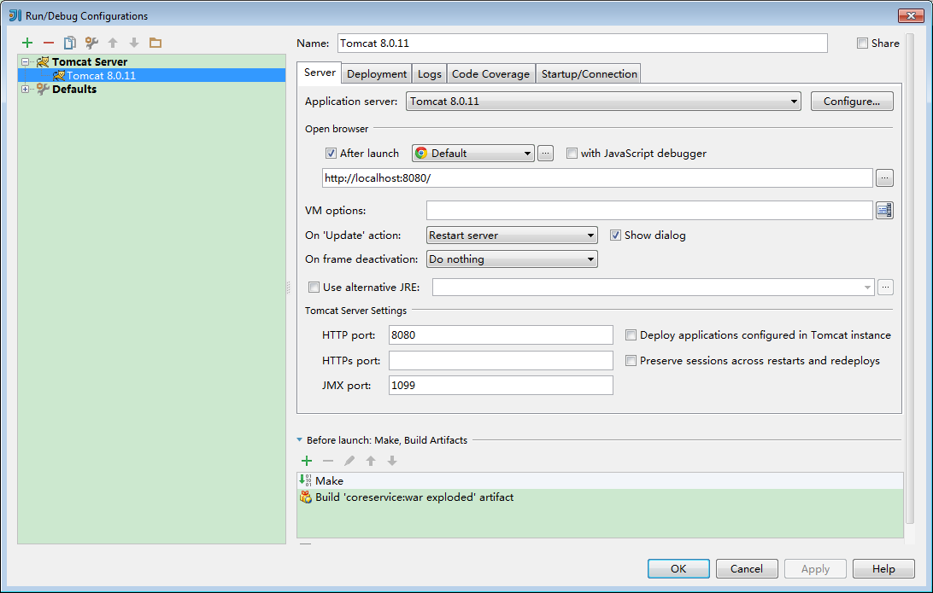Move before launch task up
Image resolution: width=933 pixels, height=593 pixels.
(371, 461)
